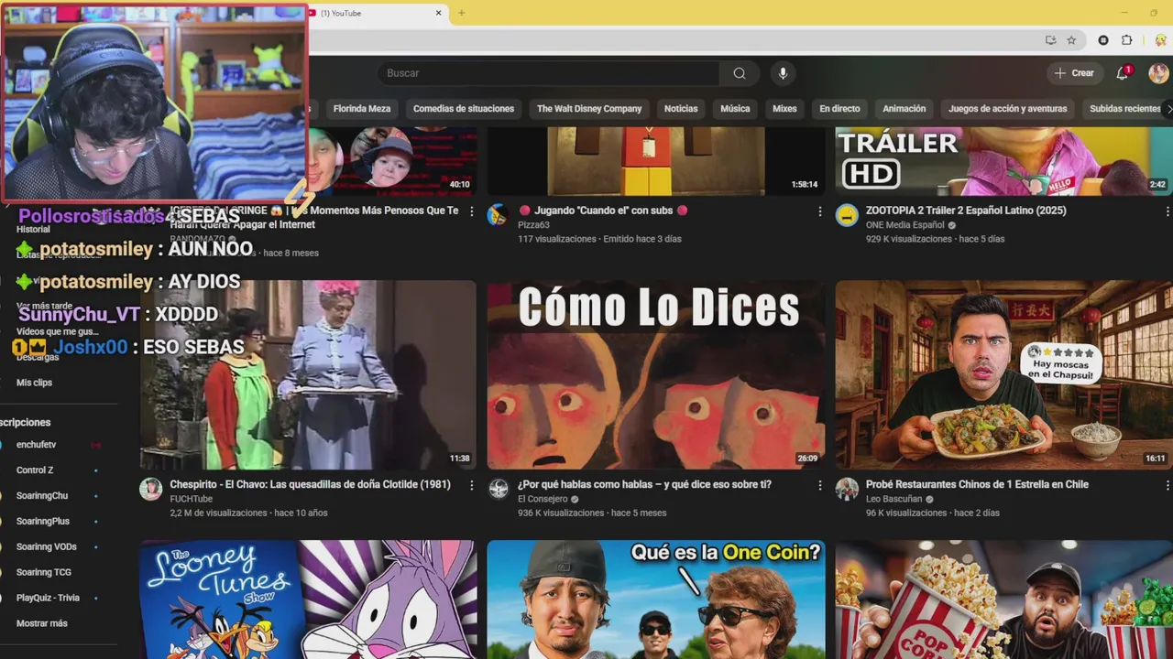Select the Animación chip
The width and height of the screenshot is (1173, 659).
[x=904, y=109]
